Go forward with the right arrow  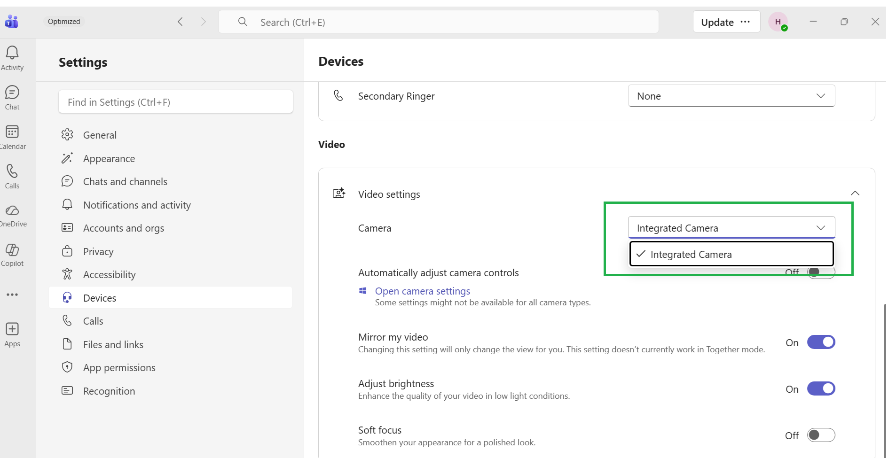point(203,22)
